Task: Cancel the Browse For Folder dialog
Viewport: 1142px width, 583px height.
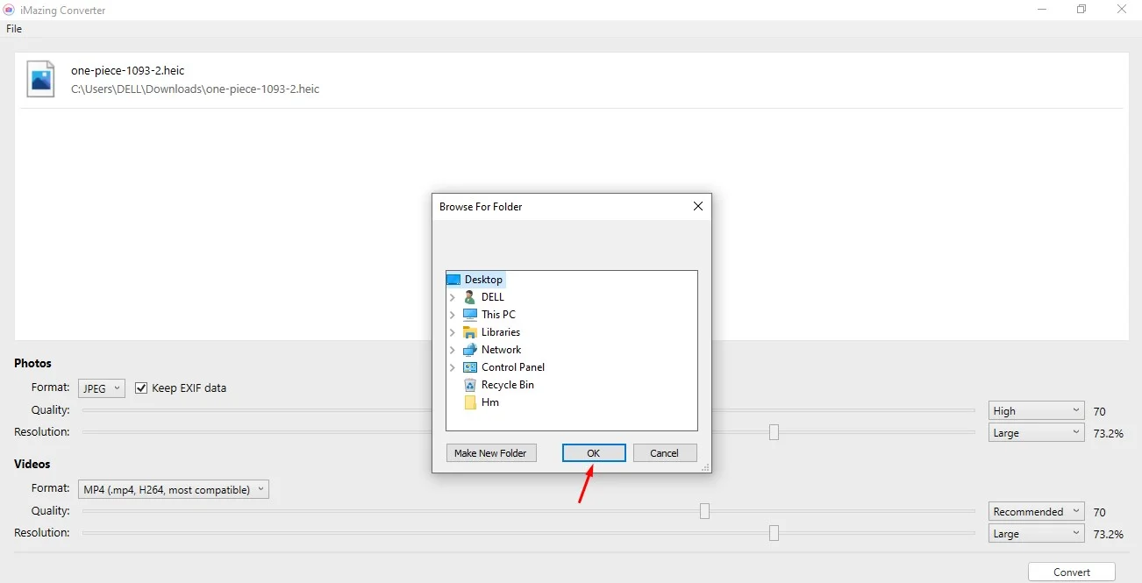Action: 664,453
